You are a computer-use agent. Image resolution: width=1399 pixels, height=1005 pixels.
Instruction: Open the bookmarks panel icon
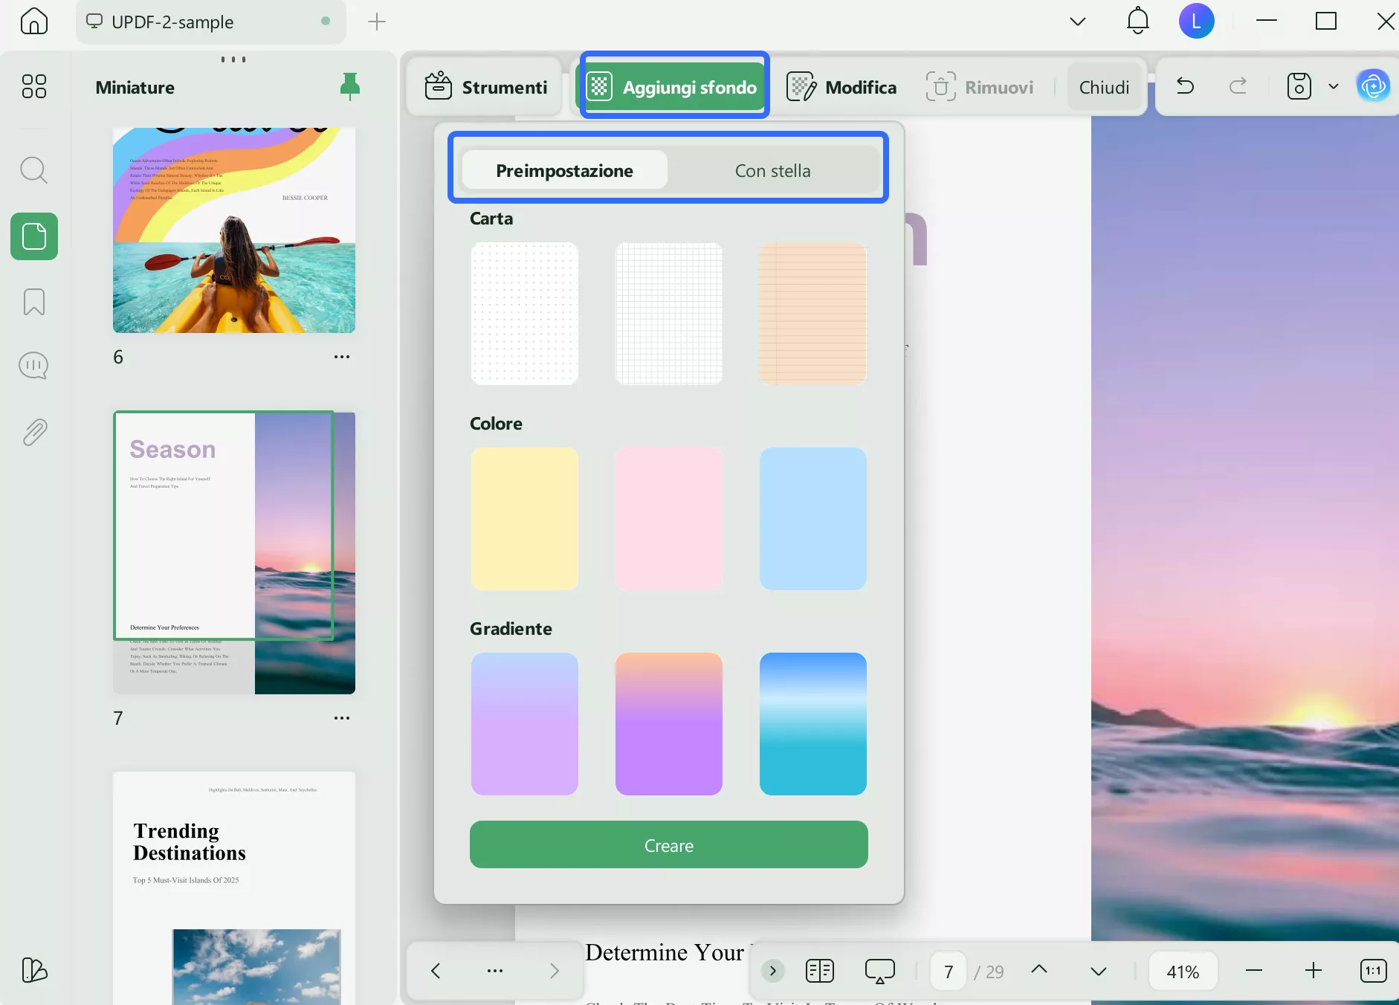pyautogui.click(x=33, y=302)
